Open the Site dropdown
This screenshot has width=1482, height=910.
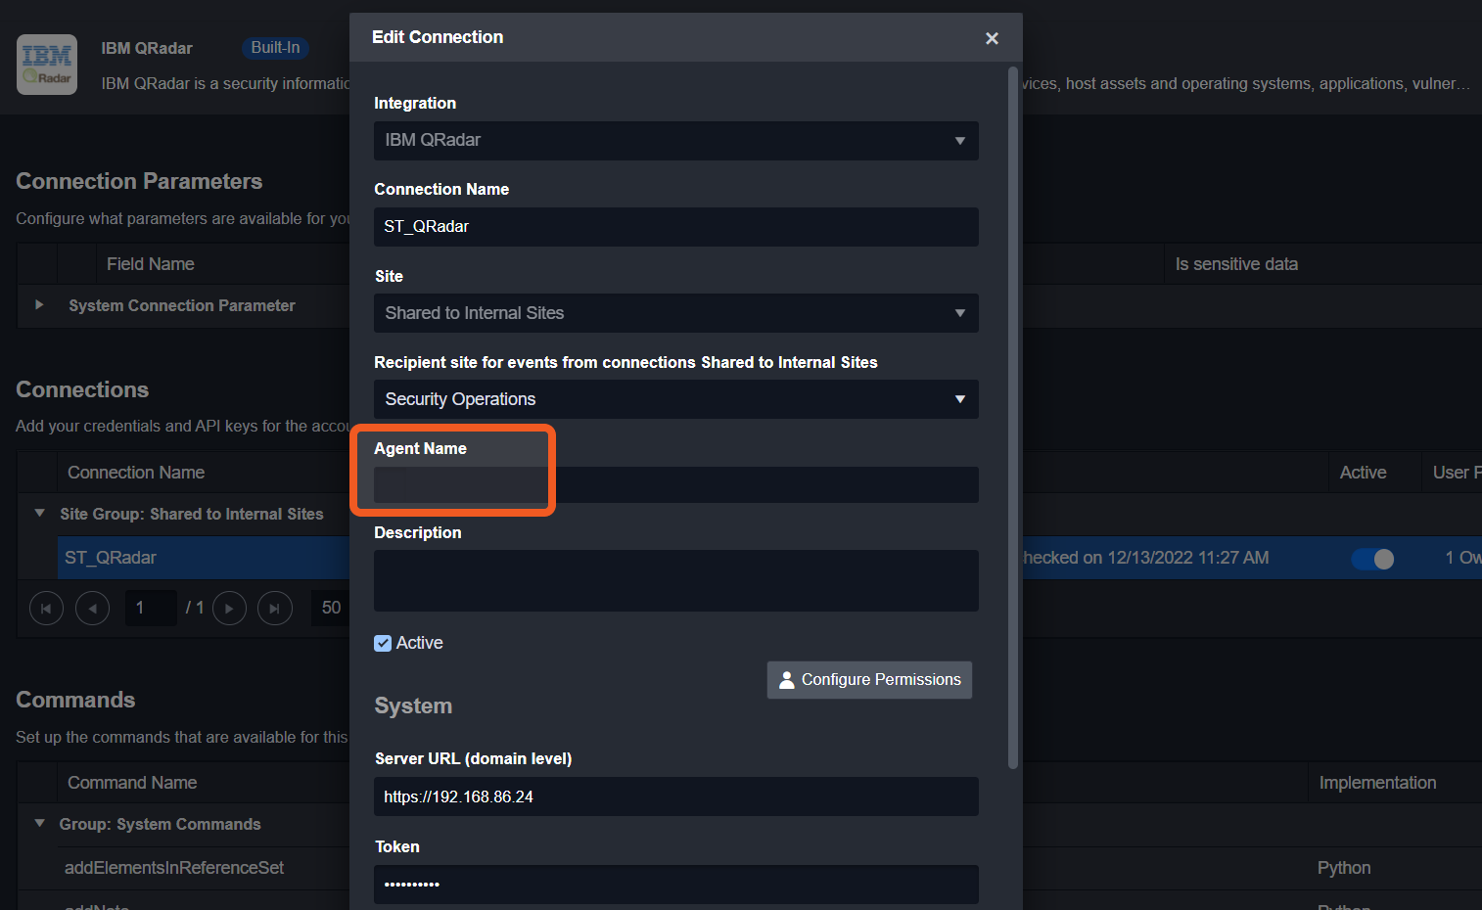(675, 313)
